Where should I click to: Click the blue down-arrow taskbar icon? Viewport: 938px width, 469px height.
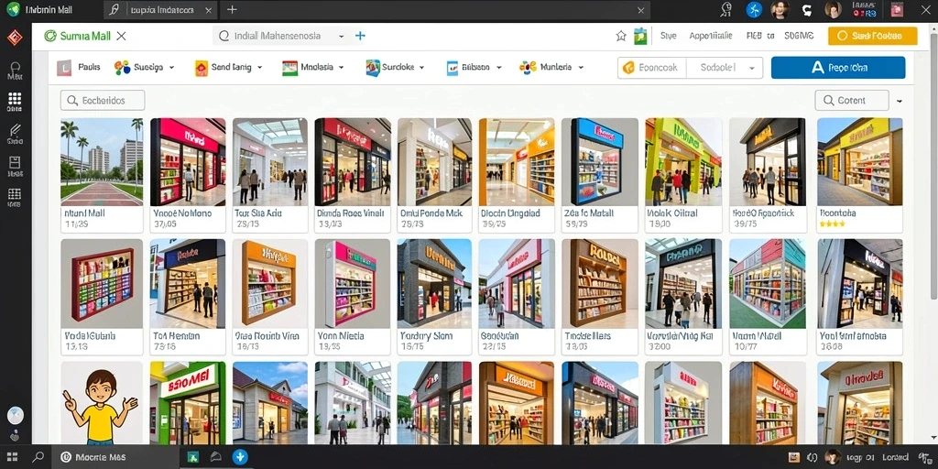tap(240, 458)
